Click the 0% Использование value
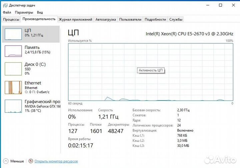Viewport: 240px width, 168px height. click(x=72, y=117)
